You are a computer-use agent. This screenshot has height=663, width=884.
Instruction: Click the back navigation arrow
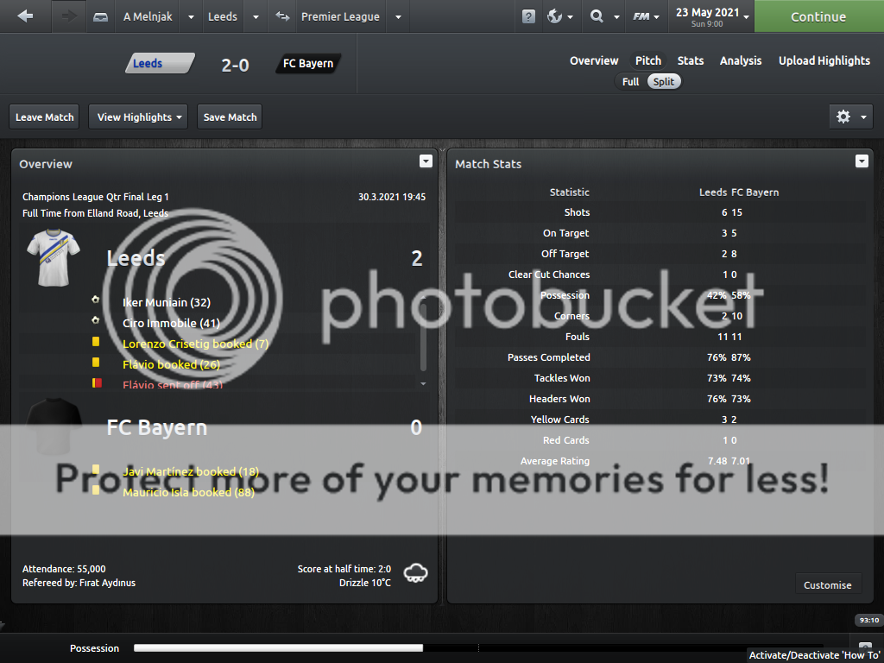25,16
